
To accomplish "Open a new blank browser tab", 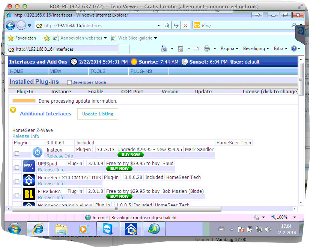I will 124,49.
